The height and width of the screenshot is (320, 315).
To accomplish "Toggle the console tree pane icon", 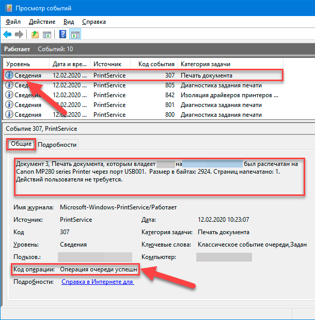I will (x=47, y=35).
